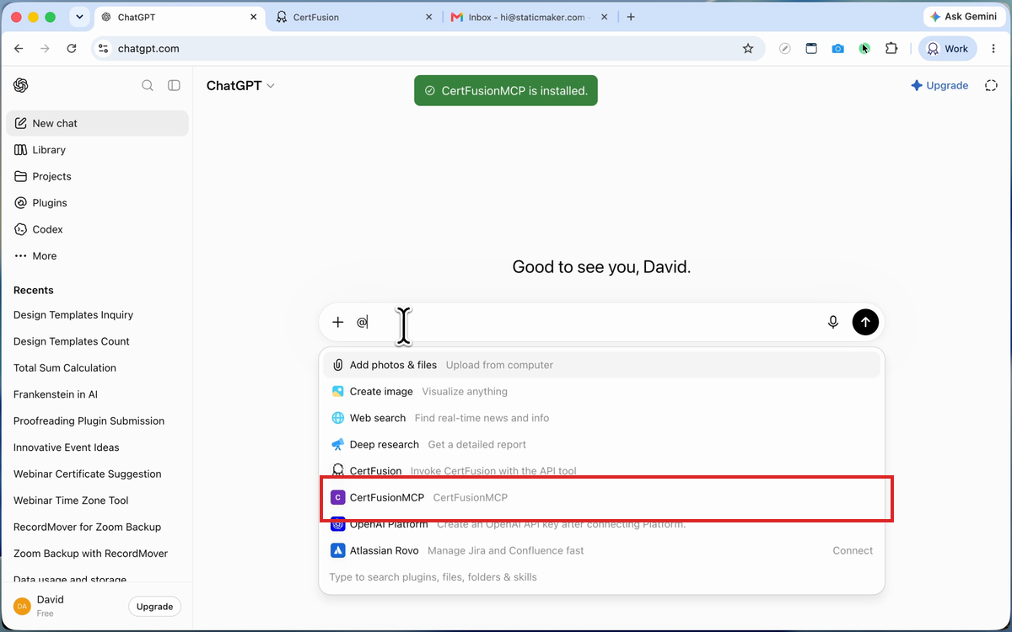Select Add photos & files option
Screen dimensions: 1012x632
[602, 365]
